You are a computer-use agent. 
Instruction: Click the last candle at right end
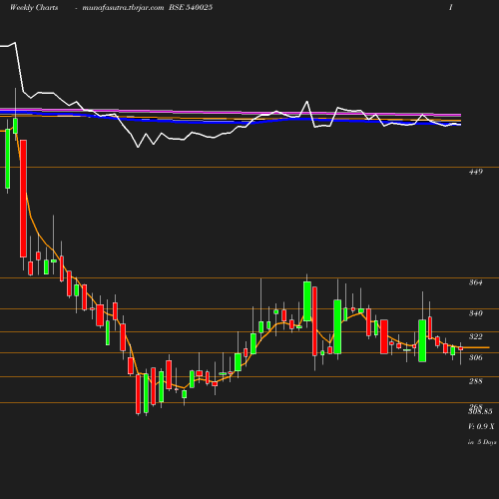point(461,348)
